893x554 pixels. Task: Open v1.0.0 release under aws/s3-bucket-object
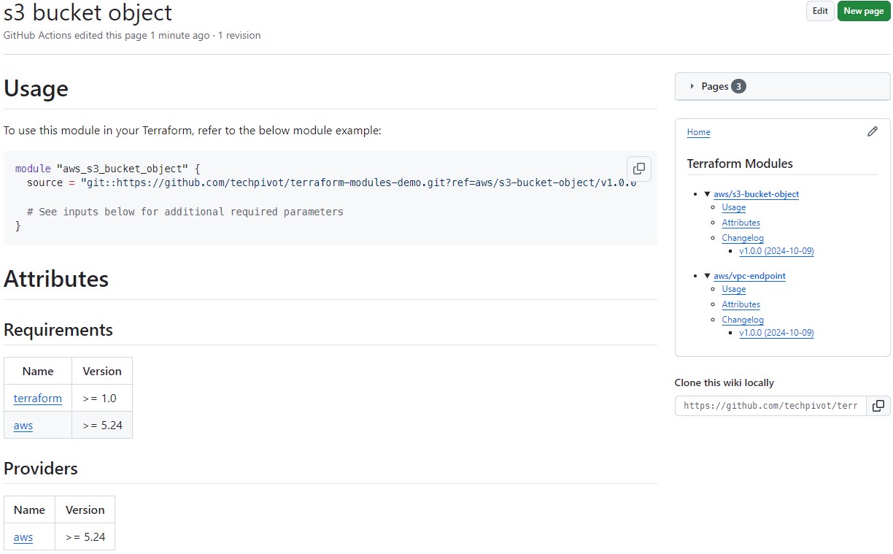coord(776,251)
